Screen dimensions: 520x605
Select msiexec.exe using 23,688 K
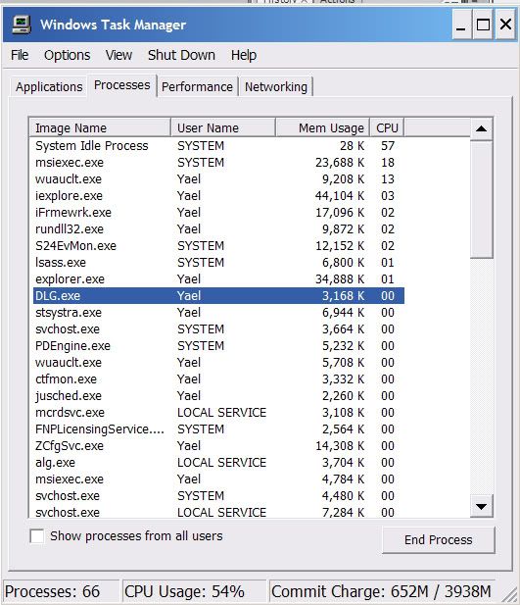coord(218,163)
